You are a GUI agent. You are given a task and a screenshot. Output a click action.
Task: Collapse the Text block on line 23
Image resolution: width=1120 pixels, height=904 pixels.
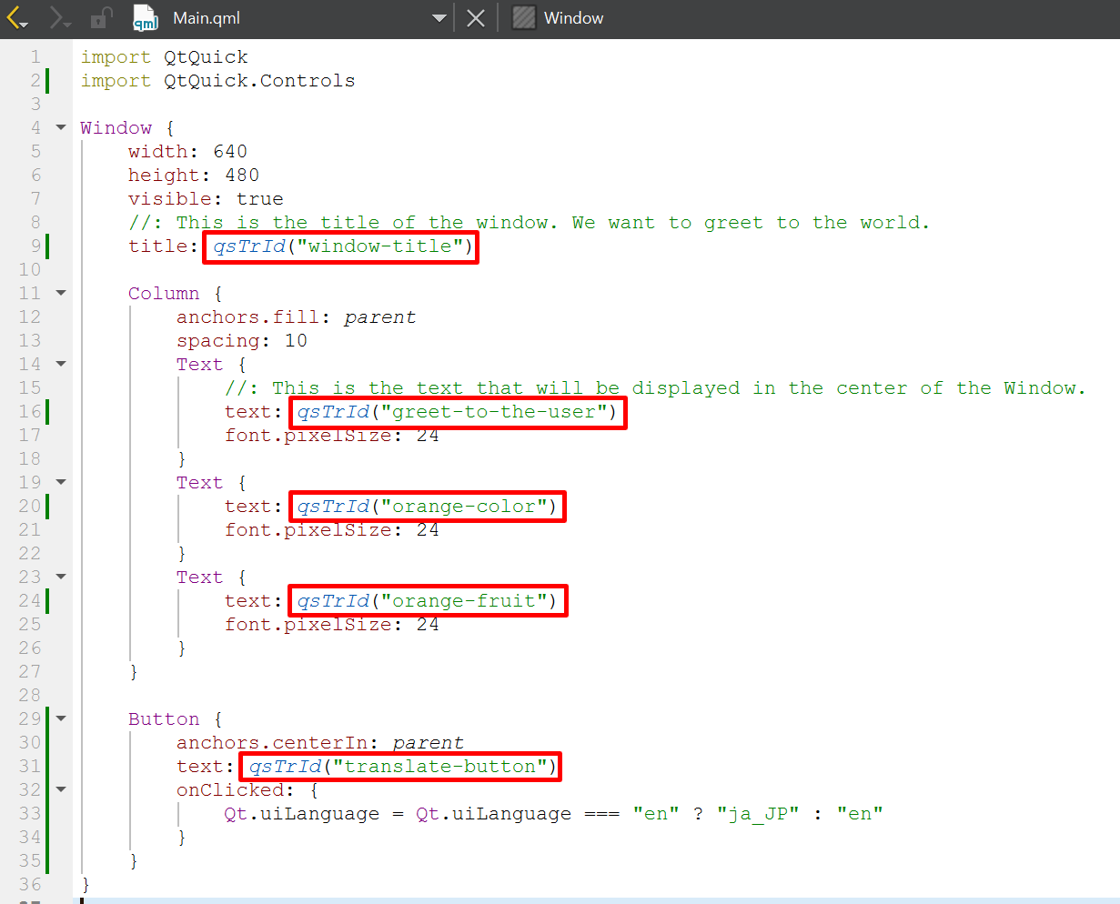tap(61, 578)
